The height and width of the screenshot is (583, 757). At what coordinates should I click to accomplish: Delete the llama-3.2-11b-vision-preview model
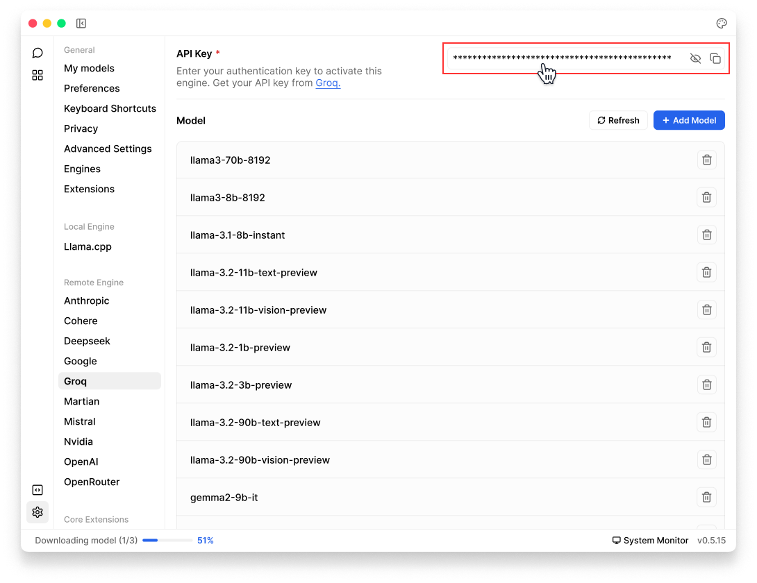tap(706, 310)
